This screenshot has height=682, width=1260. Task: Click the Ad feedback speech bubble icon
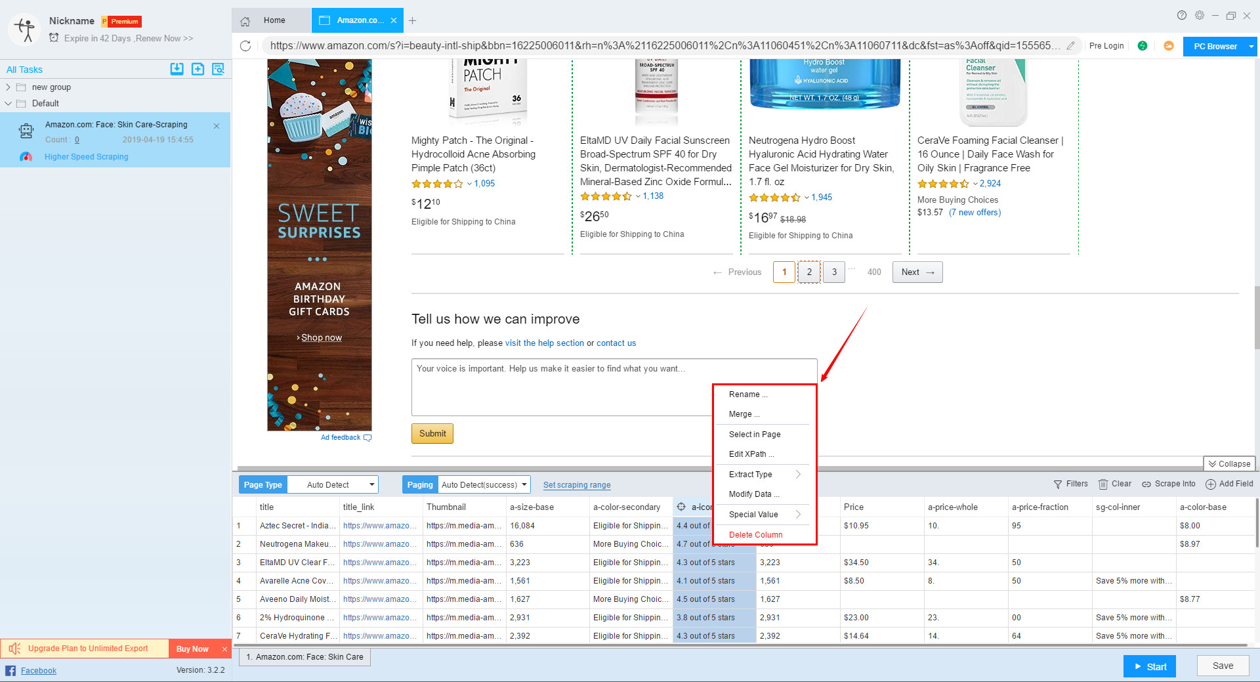coord(367,438)
